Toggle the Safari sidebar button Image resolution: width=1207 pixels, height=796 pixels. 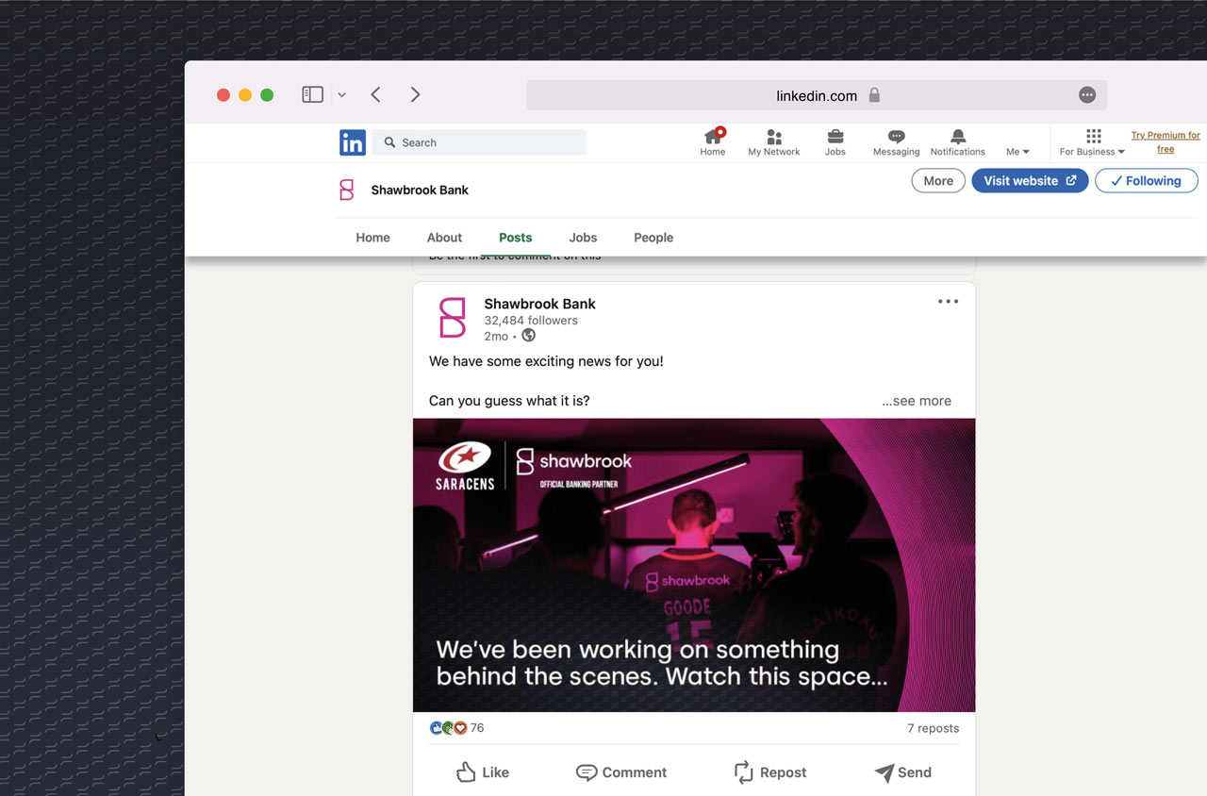[312, 94]
